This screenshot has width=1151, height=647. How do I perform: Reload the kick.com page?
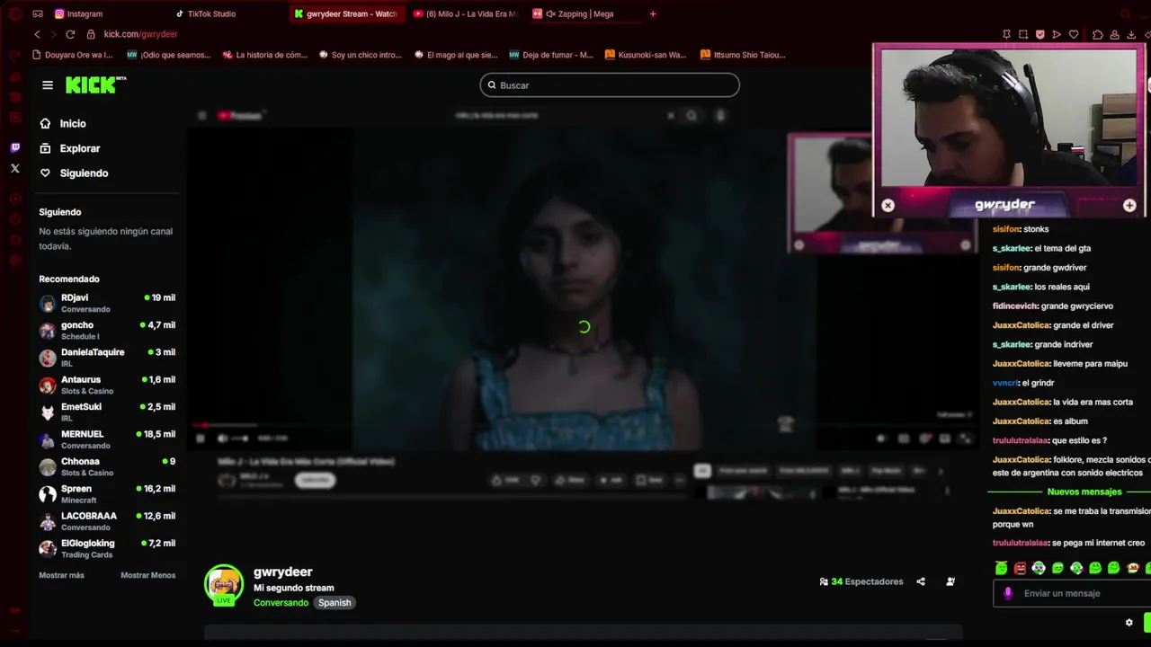pyautogui.click(x=70, y=34)
